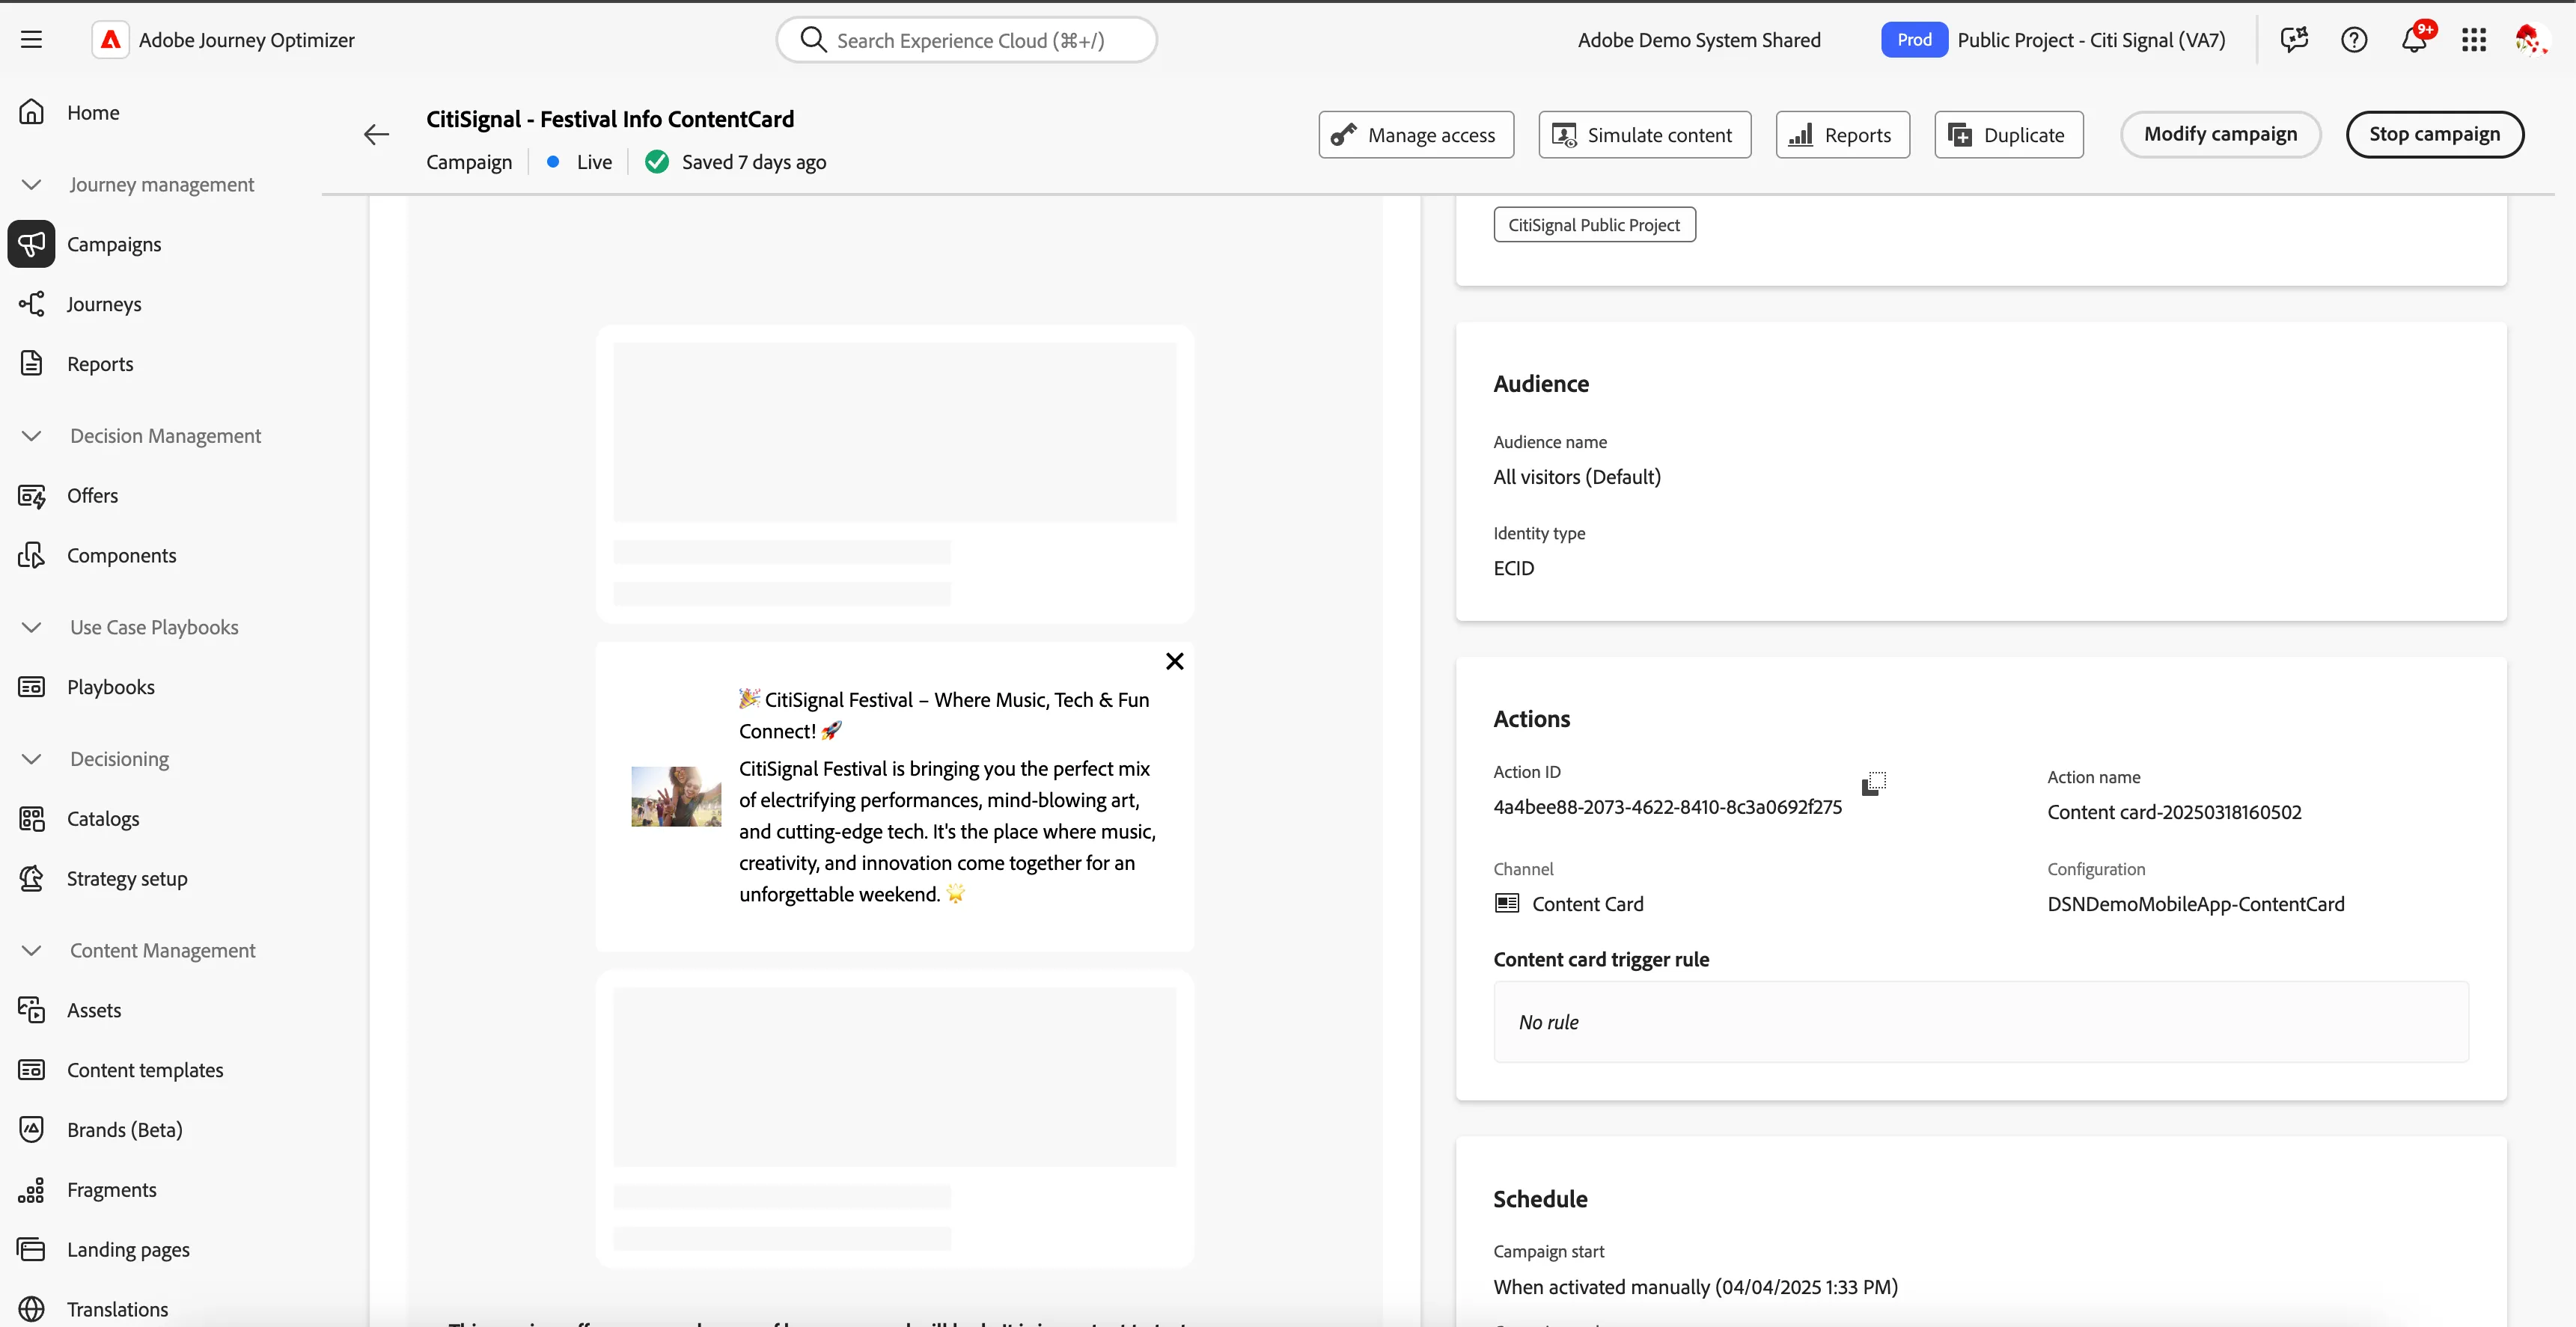The image size is (2576, 1327).
Task: Collapse the Decisioning section
Action: point(31,758)
